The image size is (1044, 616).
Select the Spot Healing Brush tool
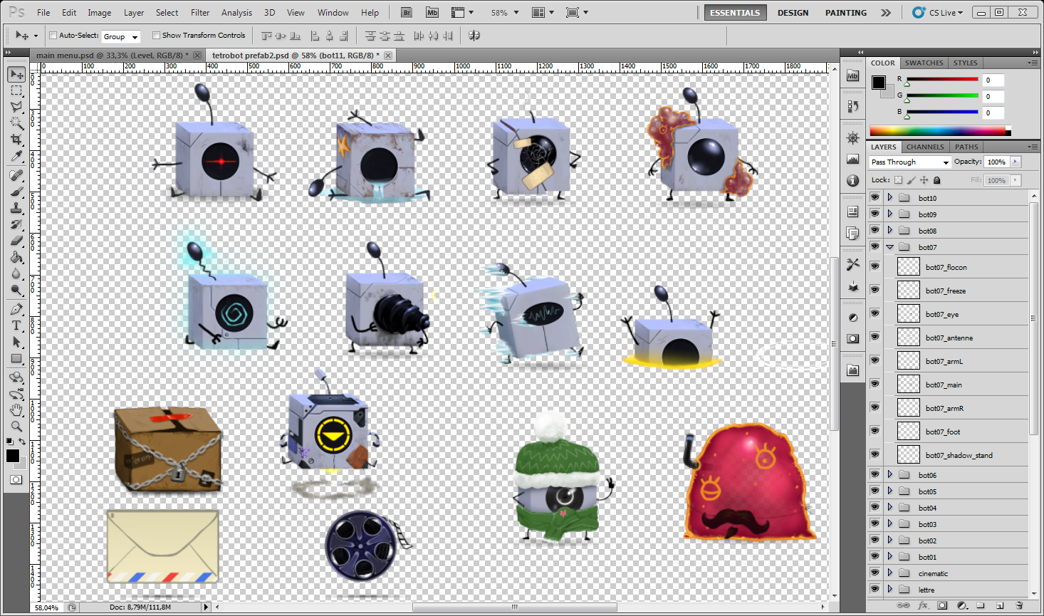point(16,175)
